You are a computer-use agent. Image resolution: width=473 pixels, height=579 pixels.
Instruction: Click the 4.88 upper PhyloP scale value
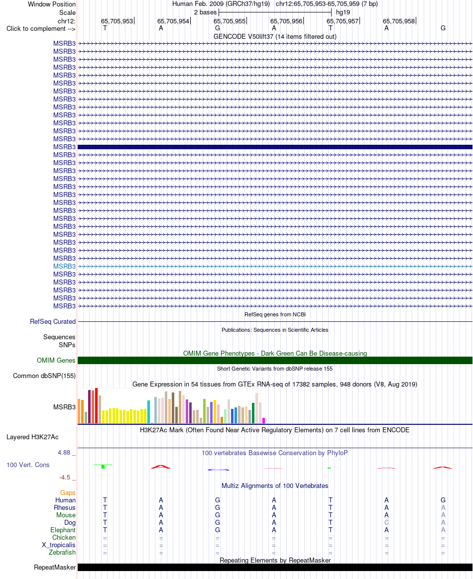coord(64,453)
